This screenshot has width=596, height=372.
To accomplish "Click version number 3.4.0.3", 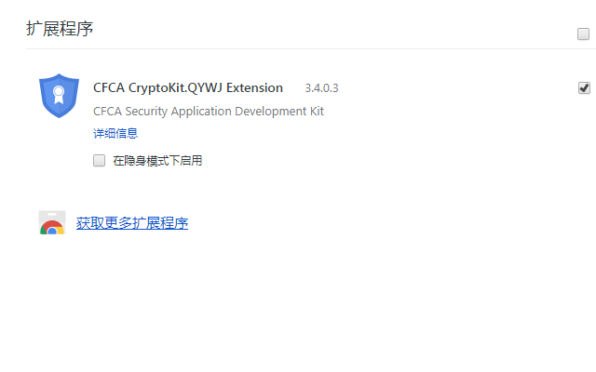I will pyautogui.click(x=321, y=88).
